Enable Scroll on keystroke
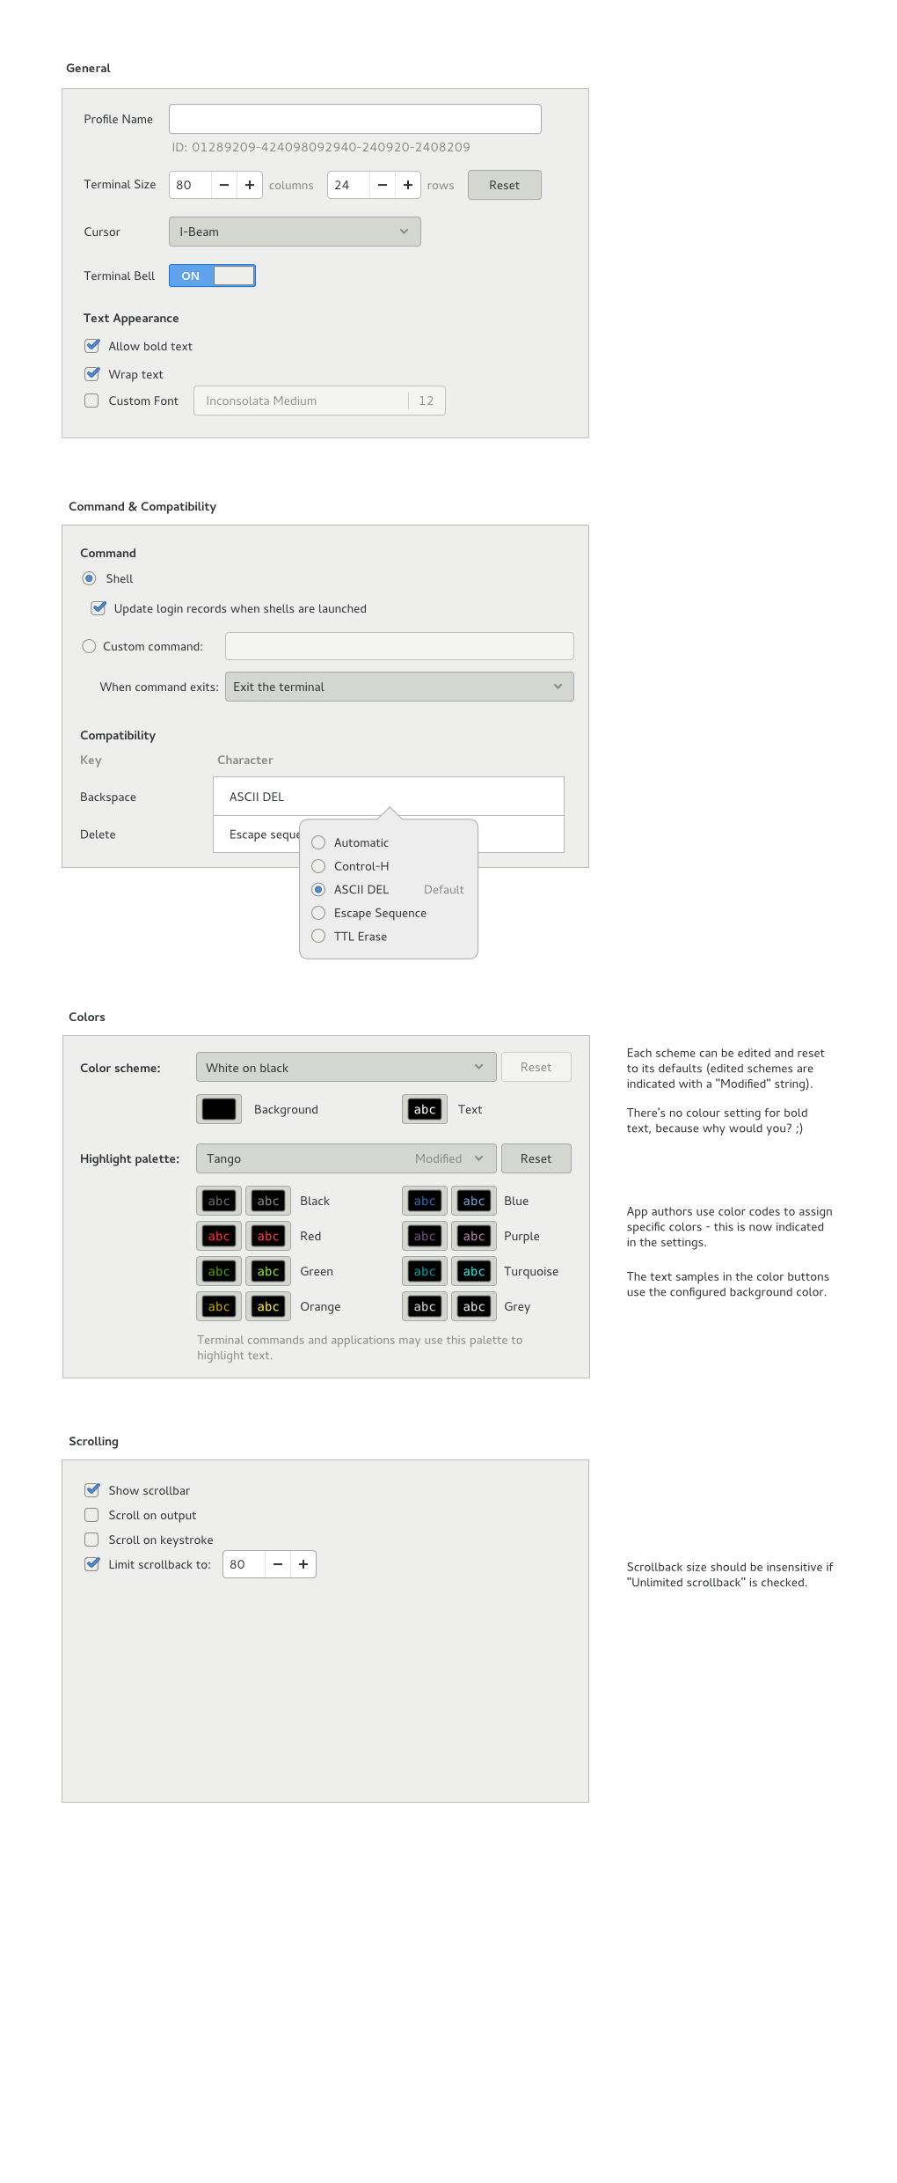 coord(91,1540)
